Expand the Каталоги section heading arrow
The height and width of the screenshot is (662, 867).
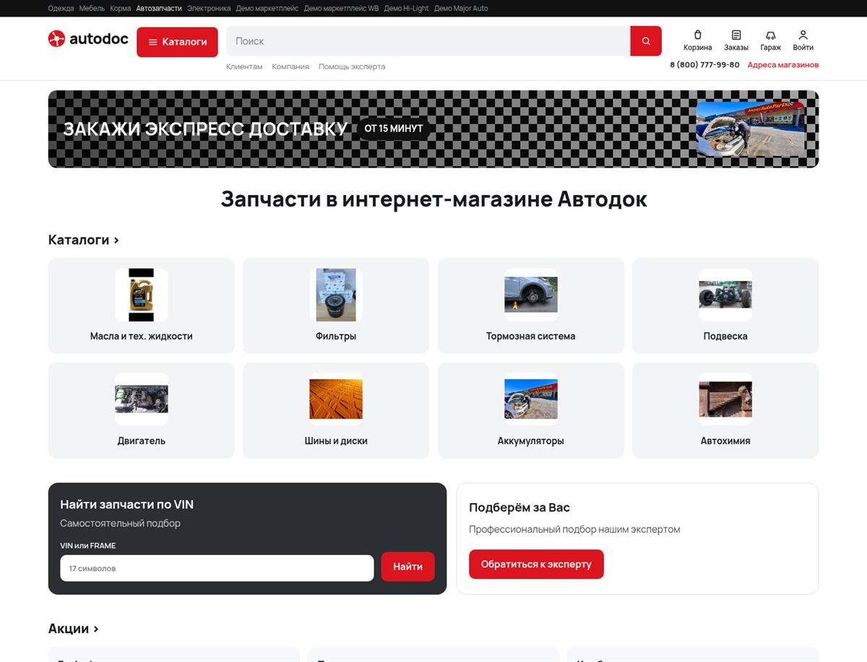click(116, 240)
